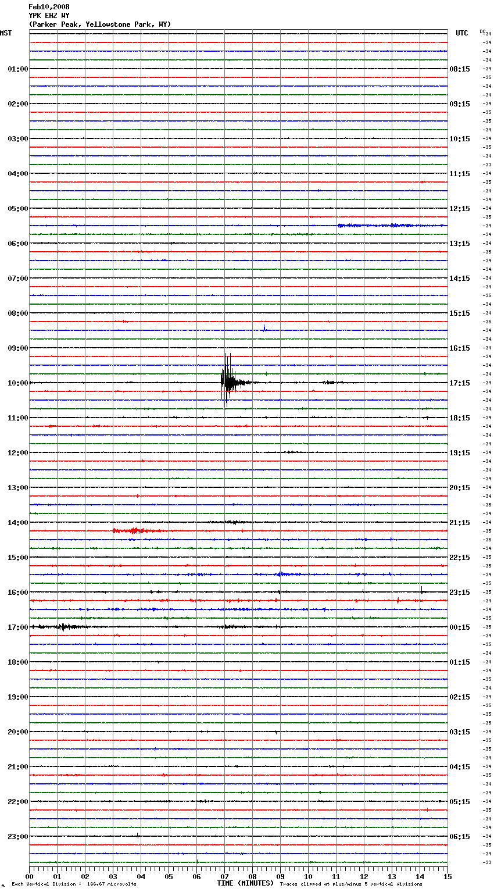Select the 03:00 MST time label
Viewport: 494px width, 892px height.
18,138
